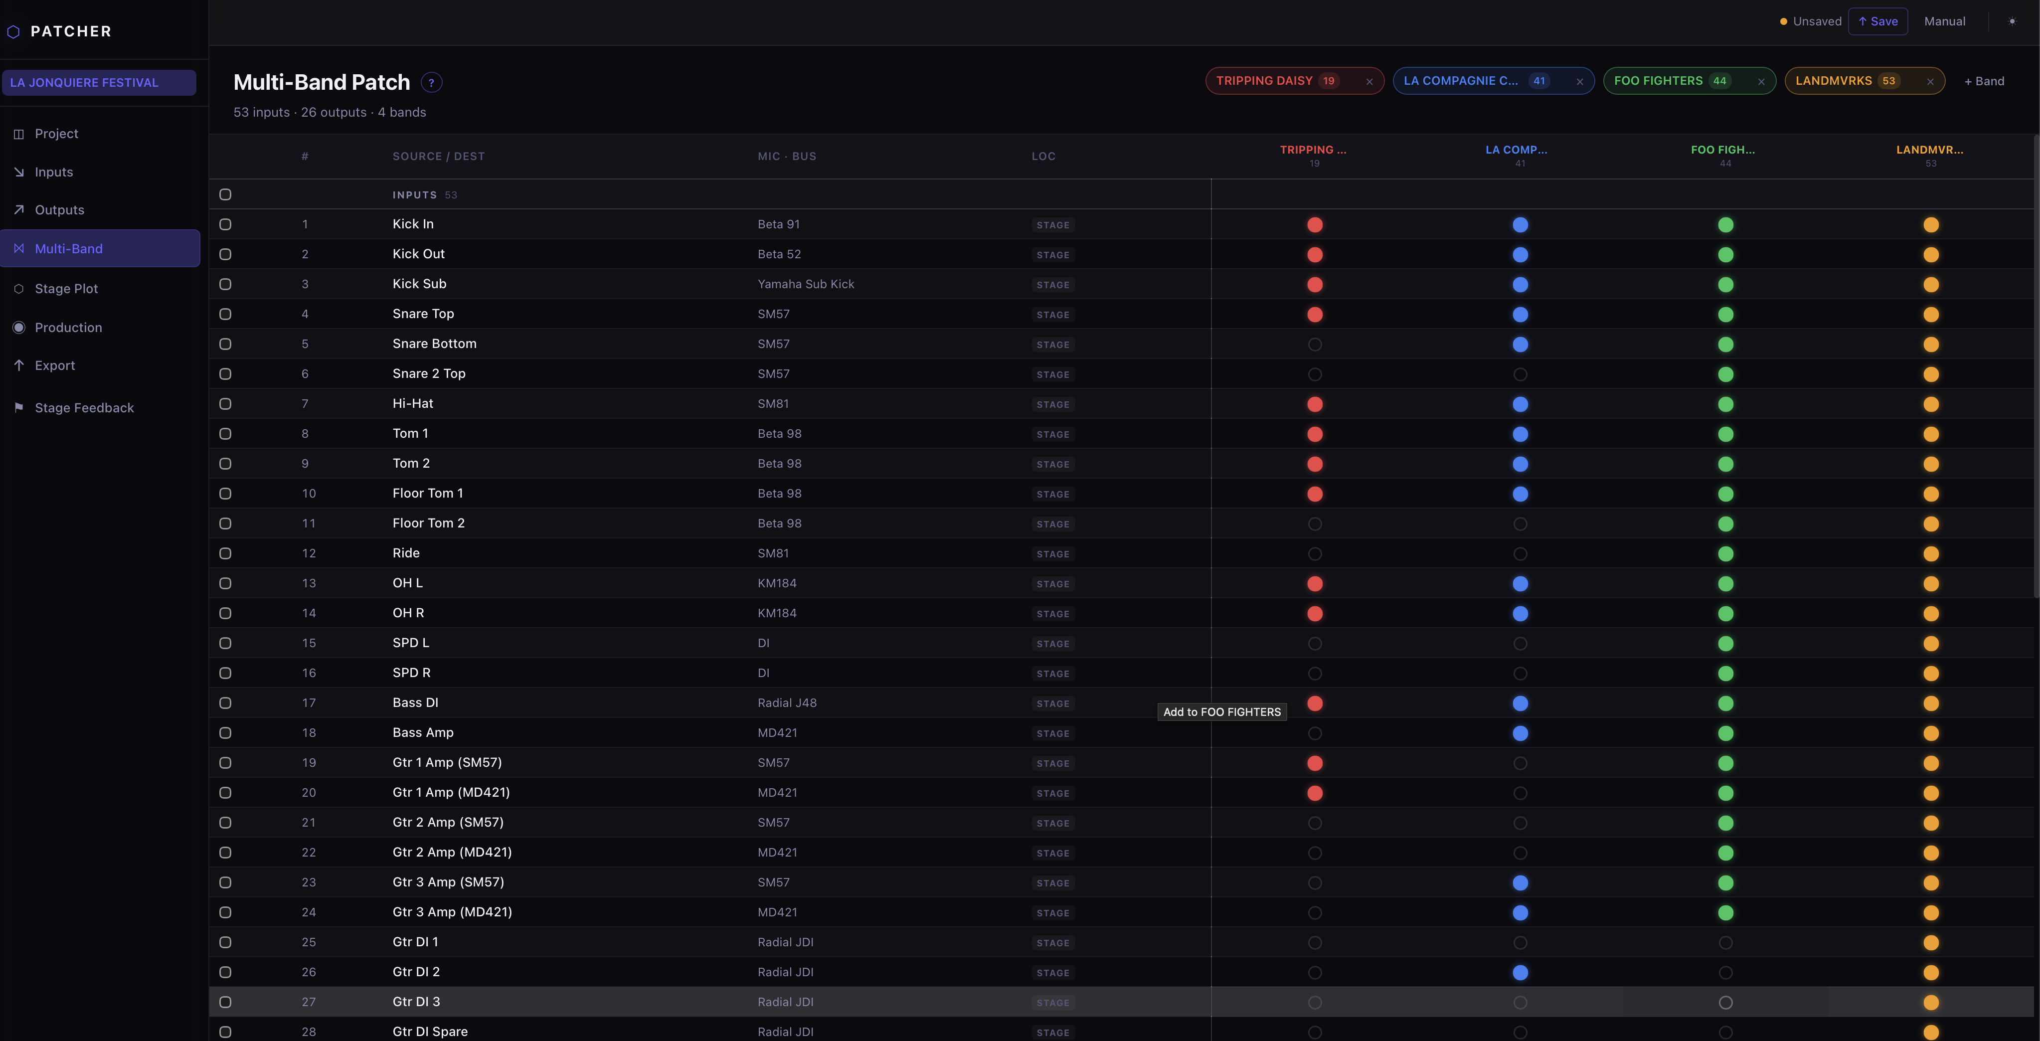2040x1041 pixels.
Task: Open the Production page
Action: (100, 327)
